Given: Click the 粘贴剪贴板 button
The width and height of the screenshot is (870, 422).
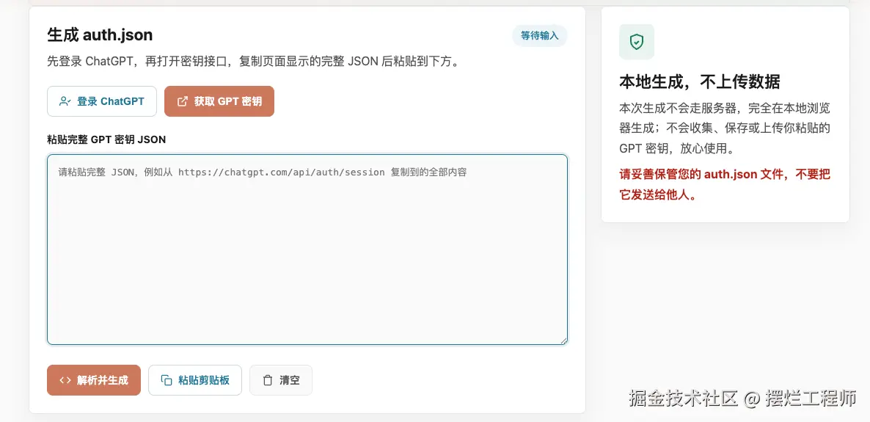Looking at the screenshot, I should [x=194, y=380].
